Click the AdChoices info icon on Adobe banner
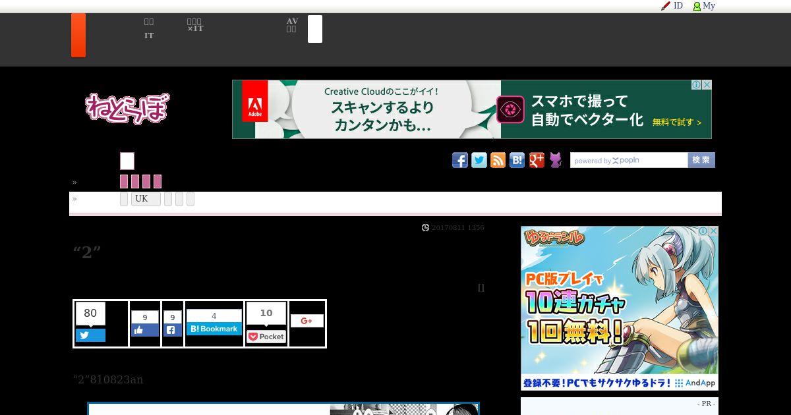The image size is (791, 415). tap(696, 85)
